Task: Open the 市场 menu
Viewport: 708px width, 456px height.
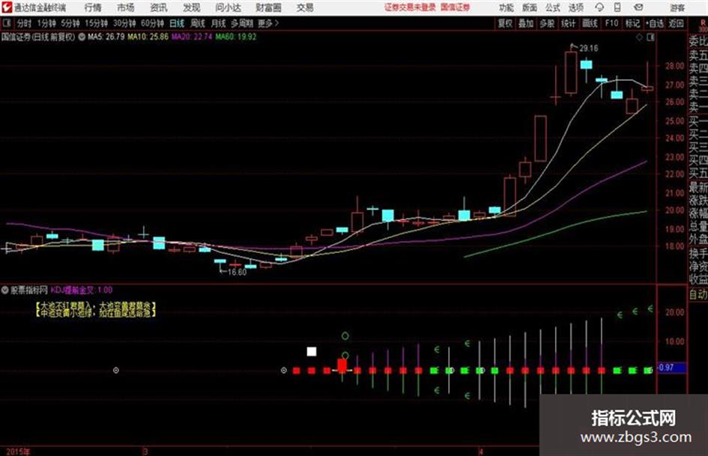Action: (x=126, y=7)
